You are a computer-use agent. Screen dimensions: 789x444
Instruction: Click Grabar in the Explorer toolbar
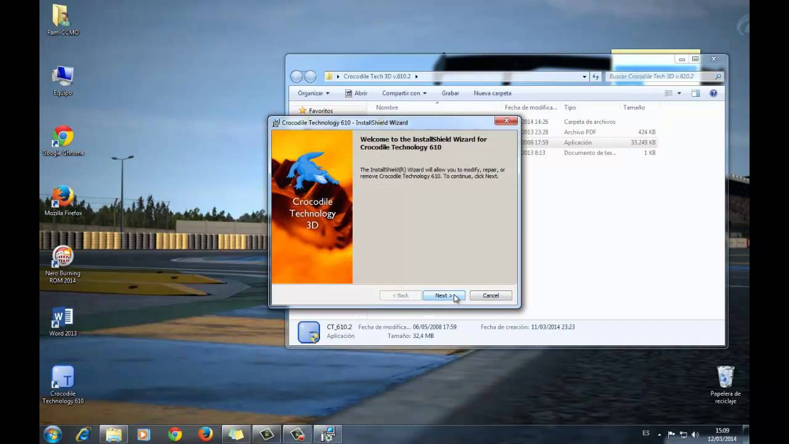(x=450, y=93)
